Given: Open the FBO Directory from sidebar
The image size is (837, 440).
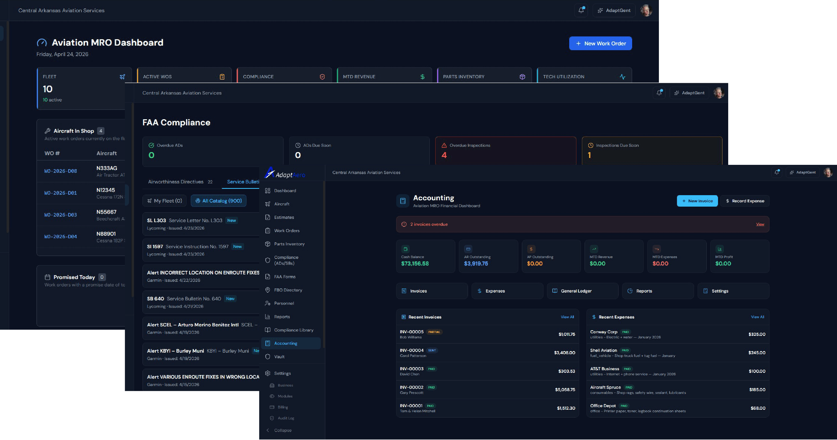Looking at the screenshot, I should [x=288, y=290].
